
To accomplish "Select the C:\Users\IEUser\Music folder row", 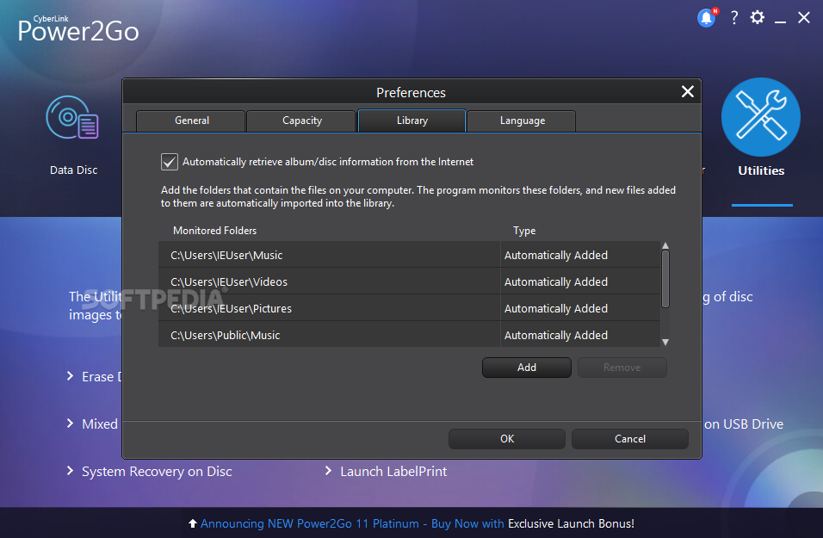I will pos(410,255).
